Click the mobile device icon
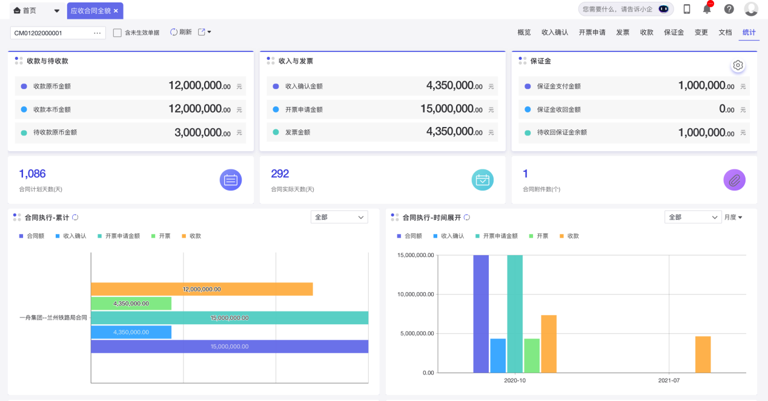 687,9
